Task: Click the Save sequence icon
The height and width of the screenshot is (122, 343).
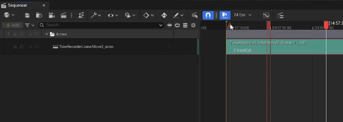Action: point(27,15)
